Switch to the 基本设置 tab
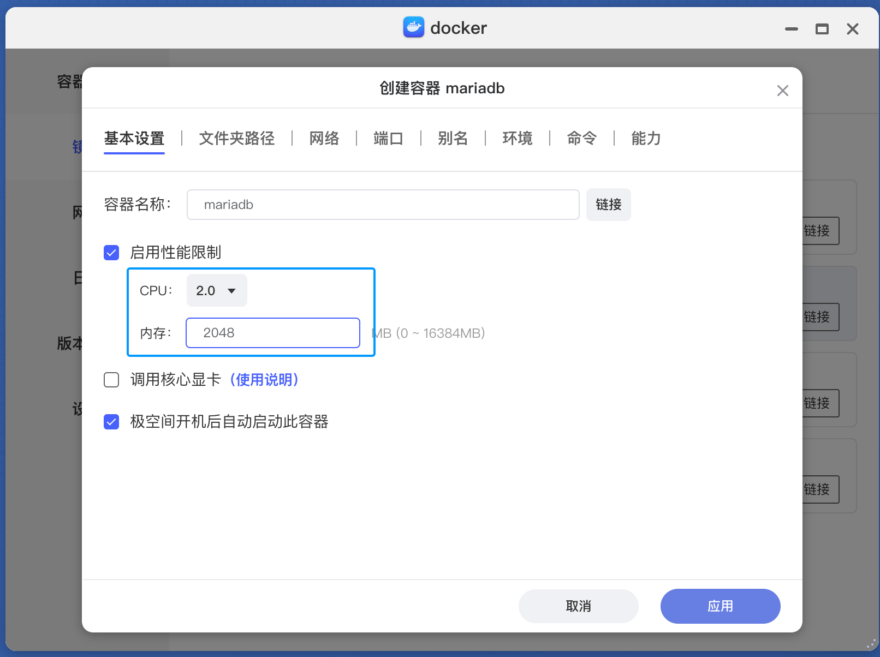This screenshot has width=880, height=657. pos(134,139)
